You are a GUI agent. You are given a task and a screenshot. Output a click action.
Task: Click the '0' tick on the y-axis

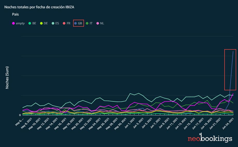(x=20, y=115)
